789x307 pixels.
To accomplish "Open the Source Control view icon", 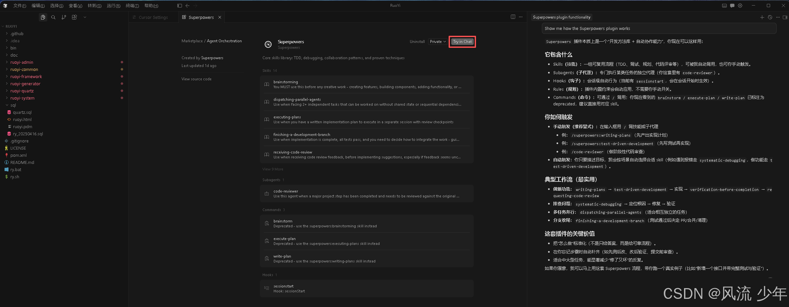I will point(64,17).
